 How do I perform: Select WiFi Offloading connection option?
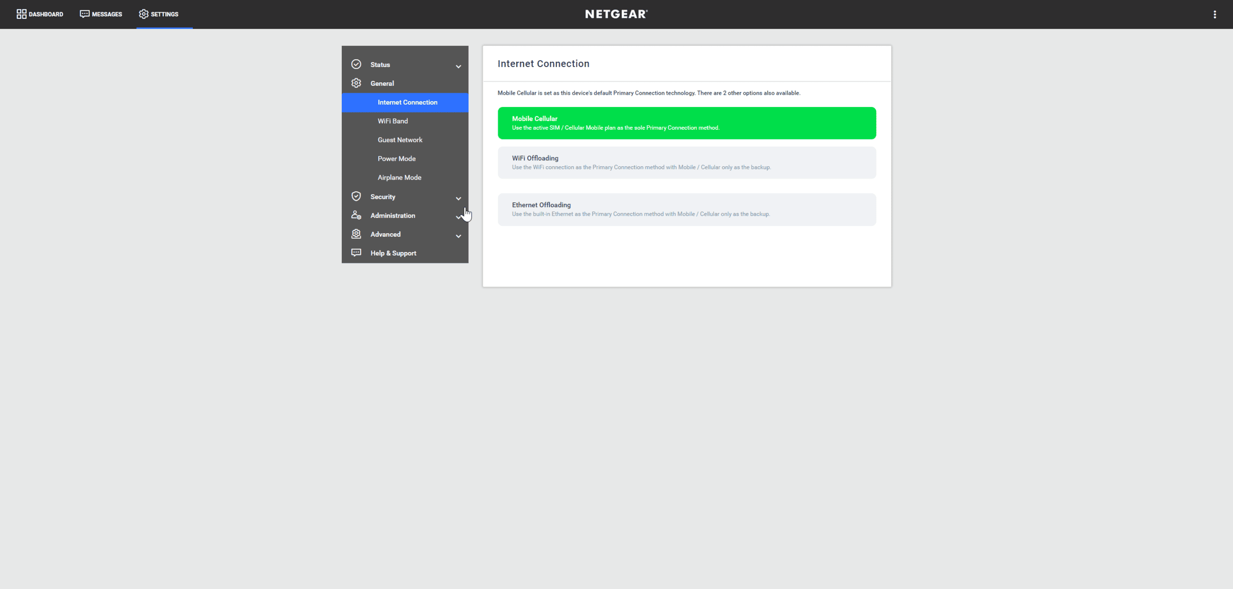pos(687,162)
